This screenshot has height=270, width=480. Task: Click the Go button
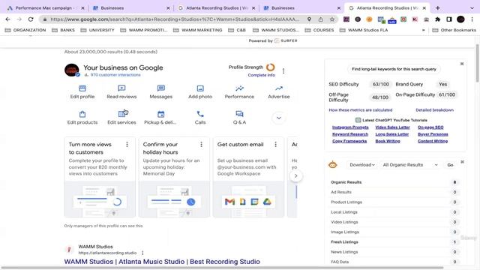[450, 165]
